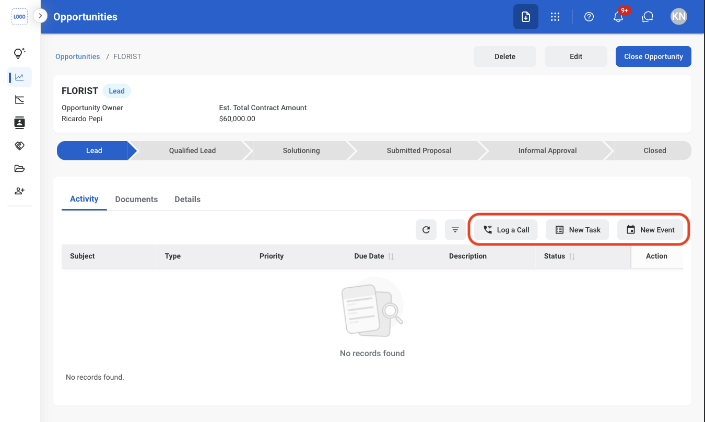
Task: Select the Submitted Proposal stage
Action: 419,150
